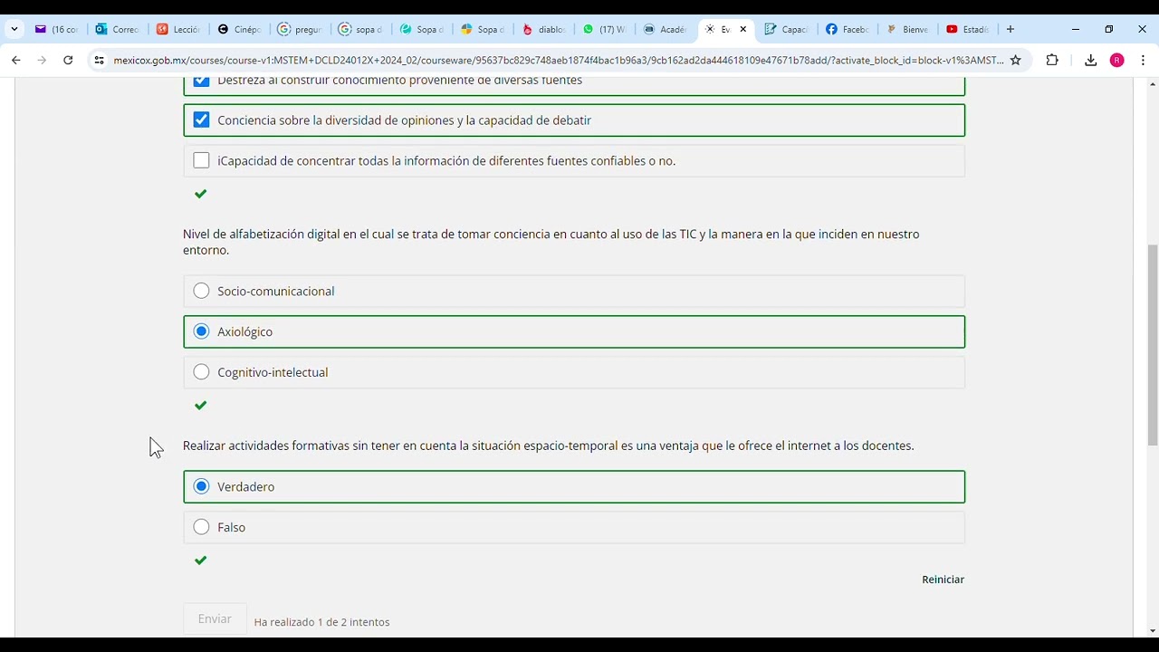The image size is (1159, 652).
Task: Go back using the browser back arrow
Action: pyautogui.click(x=16, y=61)
